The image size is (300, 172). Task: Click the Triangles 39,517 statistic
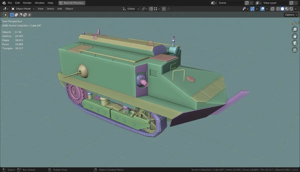tap(13, 48)
